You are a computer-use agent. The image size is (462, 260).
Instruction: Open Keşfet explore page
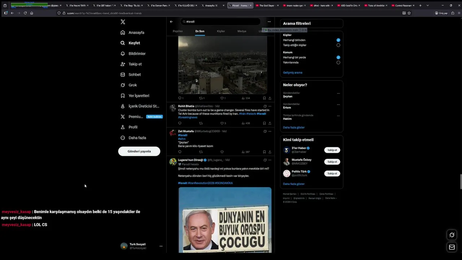coord(130,43)
